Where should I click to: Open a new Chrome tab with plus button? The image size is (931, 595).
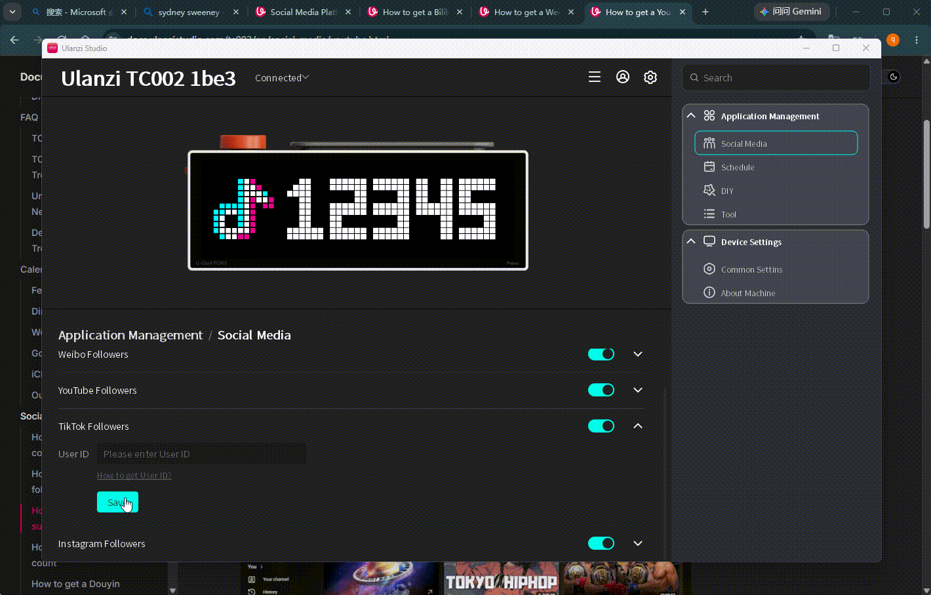(x=705, y=12)
